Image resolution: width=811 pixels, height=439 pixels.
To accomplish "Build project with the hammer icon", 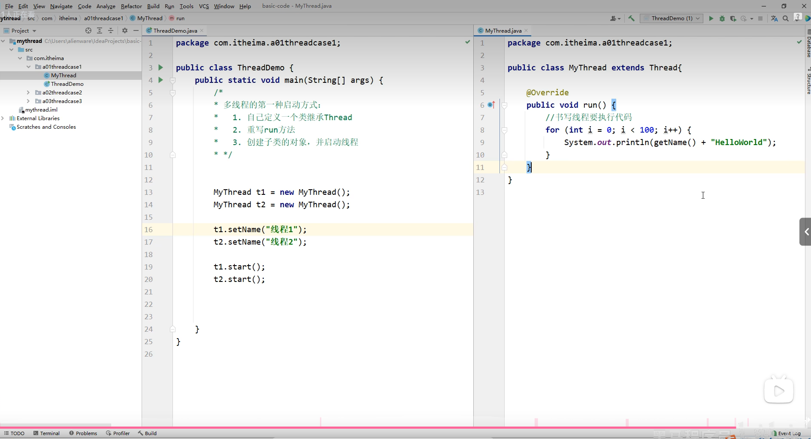I will pyautogui.click(x=631, y=18).
